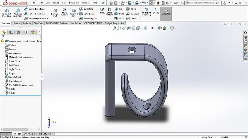Select the Linear Pattern tool
The height and width of the screenshot is (139, 248).
coord(110,12)
